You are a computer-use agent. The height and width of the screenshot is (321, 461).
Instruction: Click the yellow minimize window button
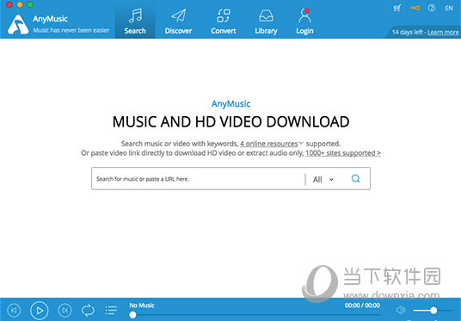click(x=20, y=4)
